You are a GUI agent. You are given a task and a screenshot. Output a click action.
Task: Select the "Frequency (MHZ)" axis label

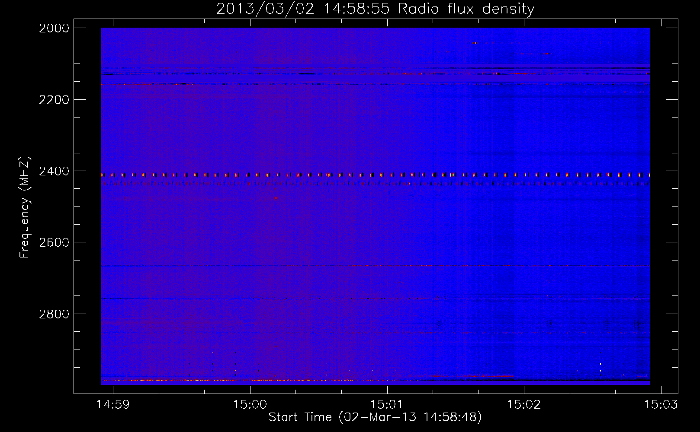25,207
